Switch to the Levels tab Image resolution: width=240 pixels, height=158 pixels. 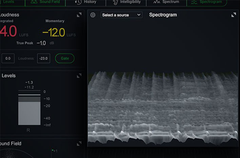[x=12, y=3]
